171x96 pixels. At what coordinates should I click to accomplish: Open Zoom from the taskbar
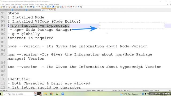[63, 94]
